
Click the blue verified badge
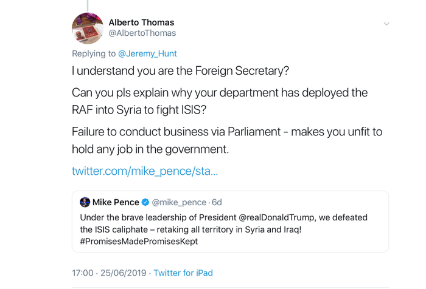pos(145,202)
